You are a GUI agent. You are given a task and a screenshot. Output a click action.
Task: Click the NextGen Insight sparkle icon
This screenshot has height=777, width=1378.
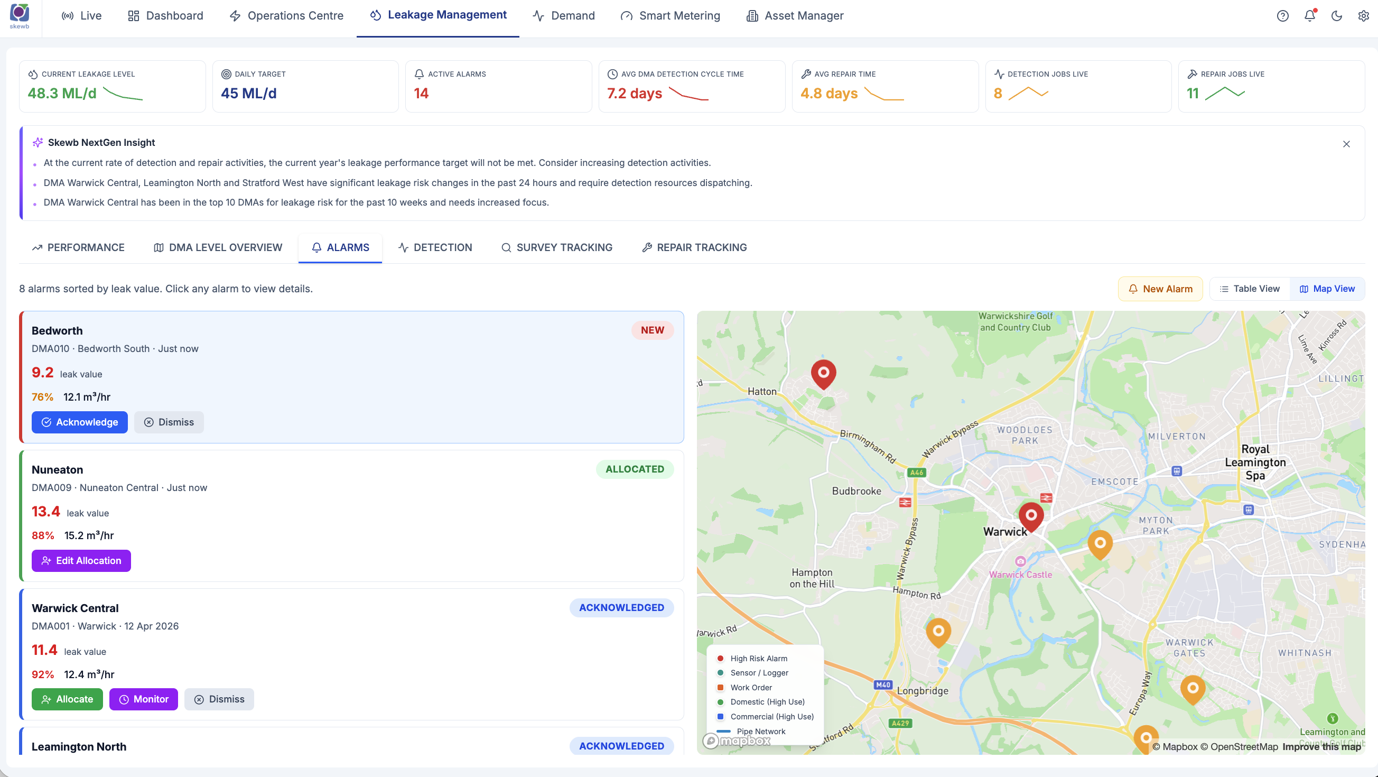point(38,142)
